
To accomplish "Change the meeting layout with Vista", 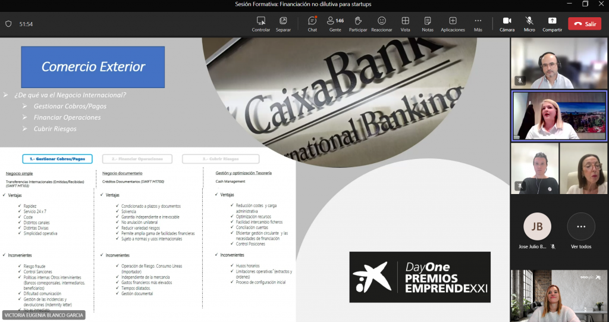I will point(405,24).
